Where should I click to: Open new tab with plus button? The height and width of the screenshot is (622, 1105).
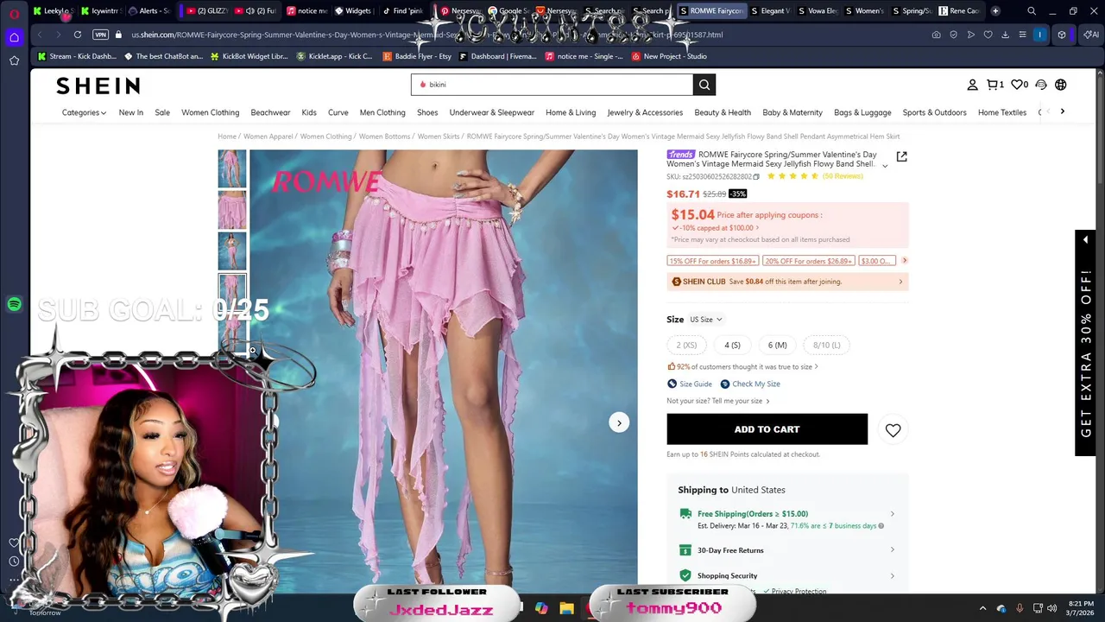tap(995, 11)
